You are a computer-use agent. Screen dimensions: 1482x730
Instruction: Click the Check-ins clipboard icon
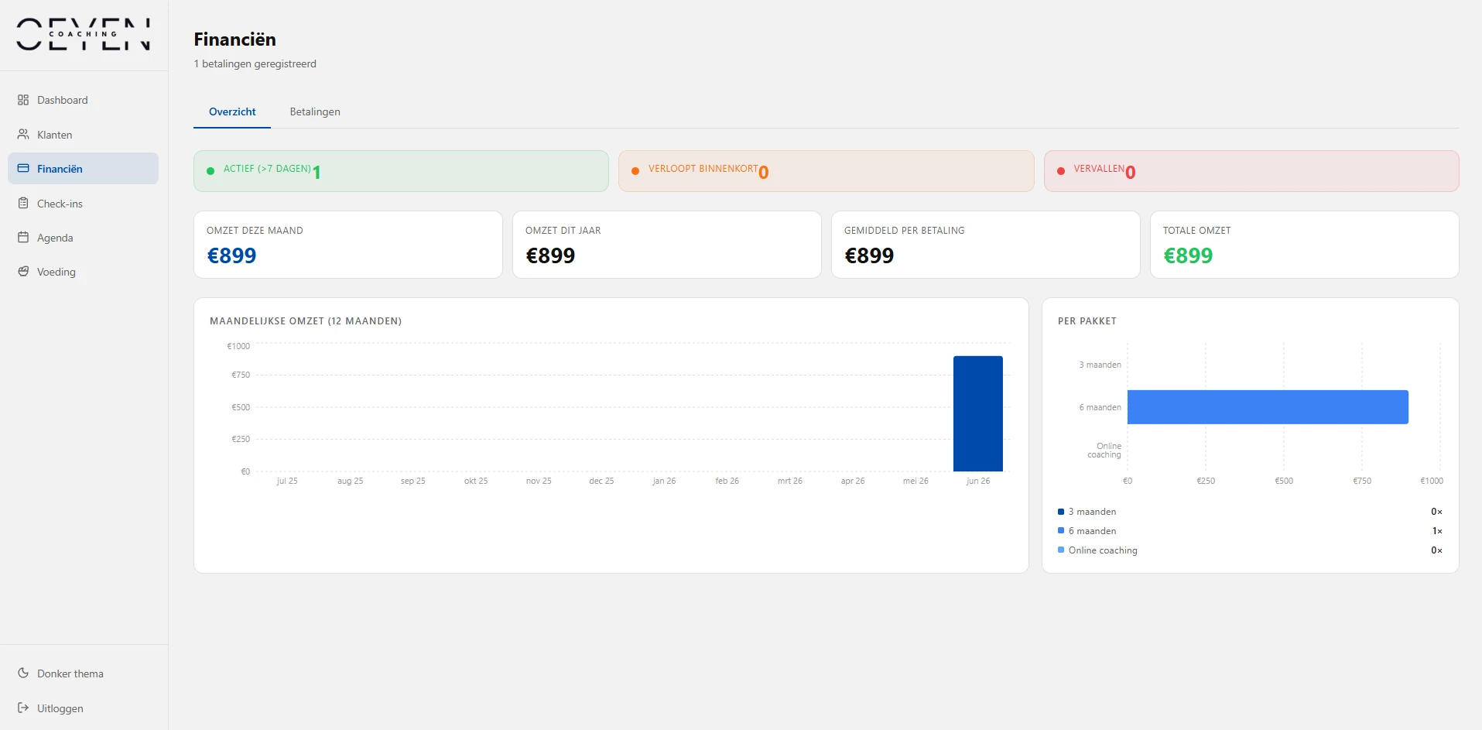click(x=23, y=204)
